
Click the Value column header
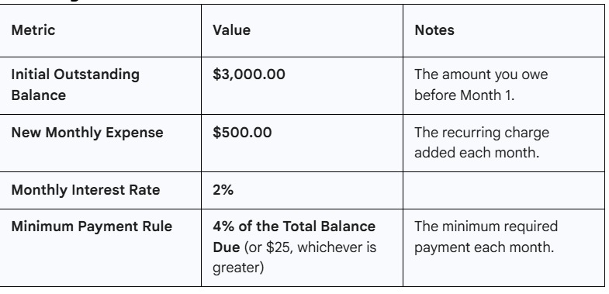tap(231, 30)
